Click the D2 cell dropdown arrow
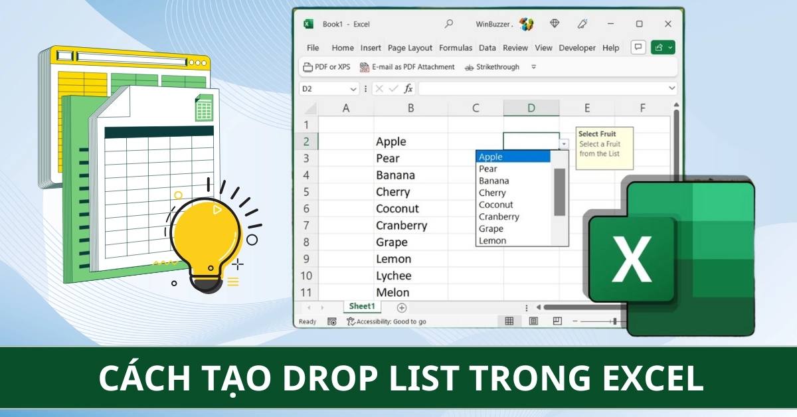Screen dimensions: 797x417 [x=565, y=143]
